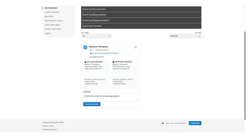Expand the Search by Comment section

[x=141, y=26]
